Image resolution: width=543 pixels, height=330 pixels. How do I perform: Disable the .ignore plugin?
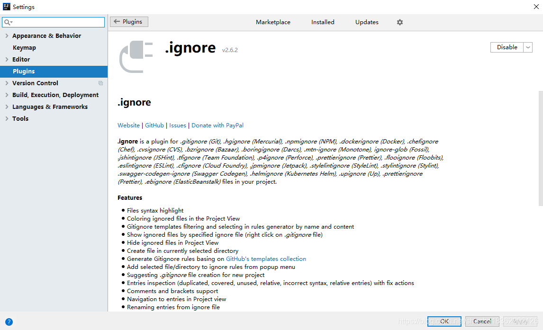pyautogui.click(x=507, y=47)
